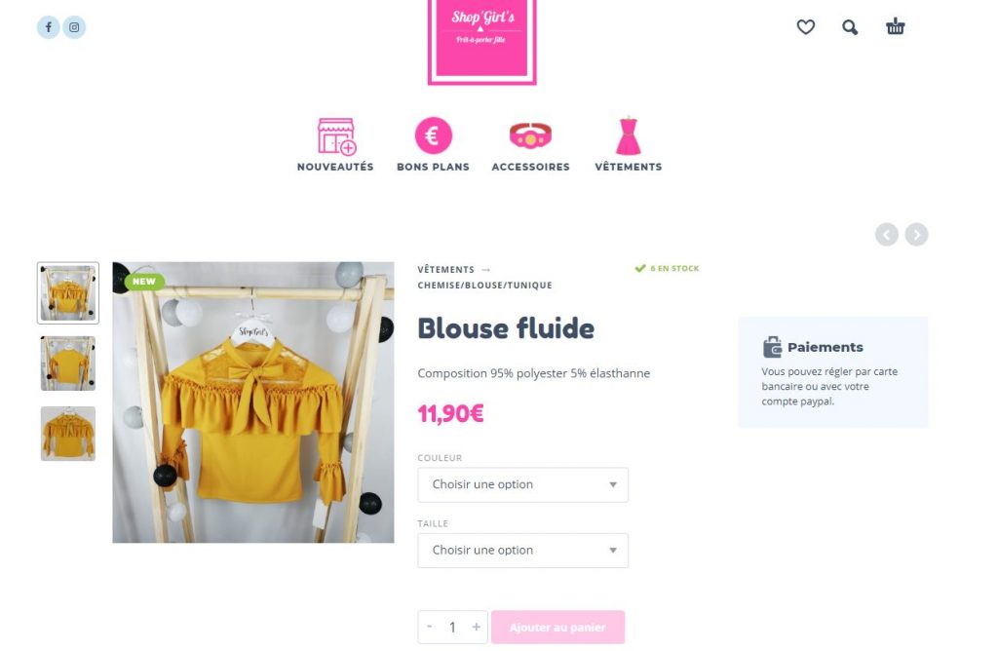
Task: Open the wishlist heart icon
Action: click(806, 26)
